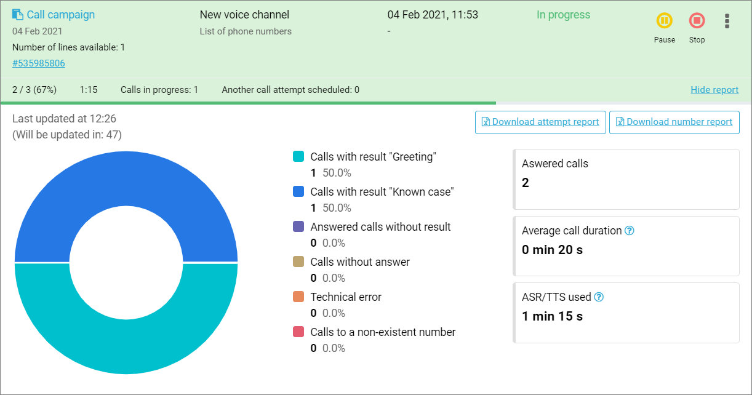
Task: Open campaign ID #535985806 link
Action: click(x=39, y=63)
